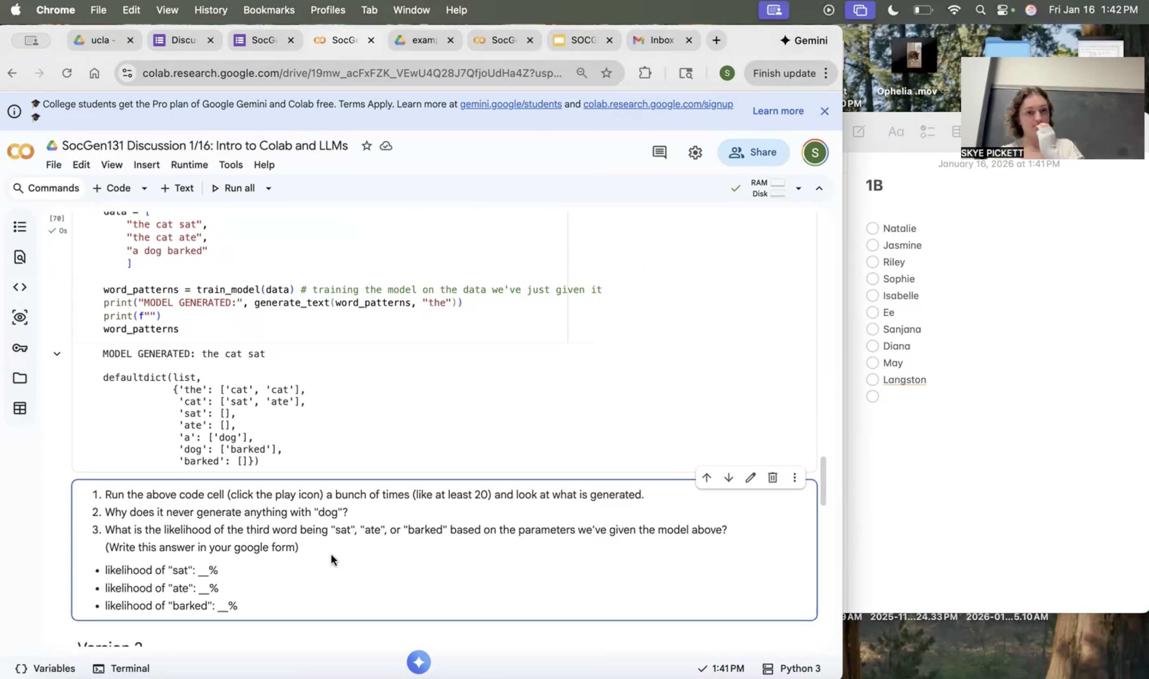Open the gemini.google/students link
Image resolution: width=1149 pixels, height=679 pixels.
(510, 104)
